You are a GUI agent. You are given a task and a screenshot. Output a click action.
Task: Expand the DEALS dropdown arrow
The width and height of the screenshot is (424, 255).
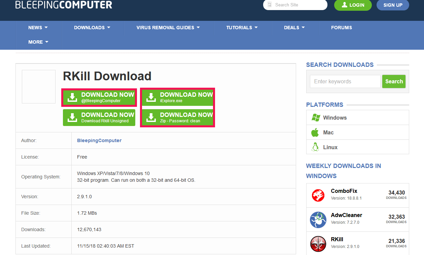(x=303, y=28)
